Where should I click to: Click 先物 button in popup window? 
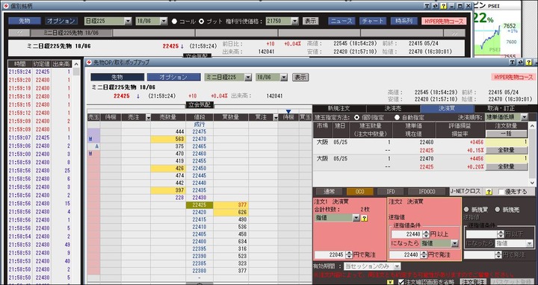117,78
